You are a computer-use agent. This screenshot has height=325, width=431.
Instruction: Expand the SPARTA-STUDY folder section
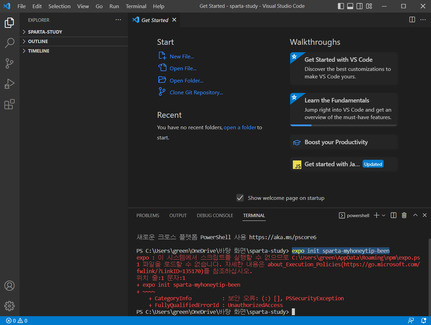(74, 32)
